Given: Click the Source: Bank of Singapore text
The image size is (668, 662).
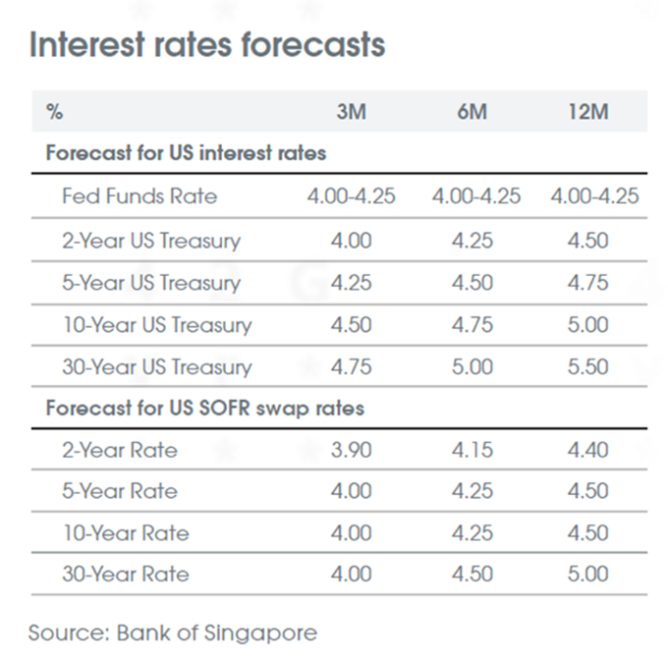Looking at the screenshot, I should [x=173, y=632].
